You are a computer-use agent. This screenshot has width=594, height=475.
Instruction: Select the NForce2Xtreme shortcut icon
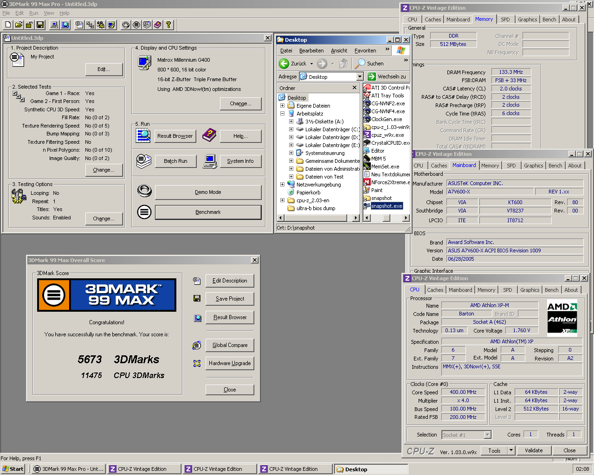[367, 182]
